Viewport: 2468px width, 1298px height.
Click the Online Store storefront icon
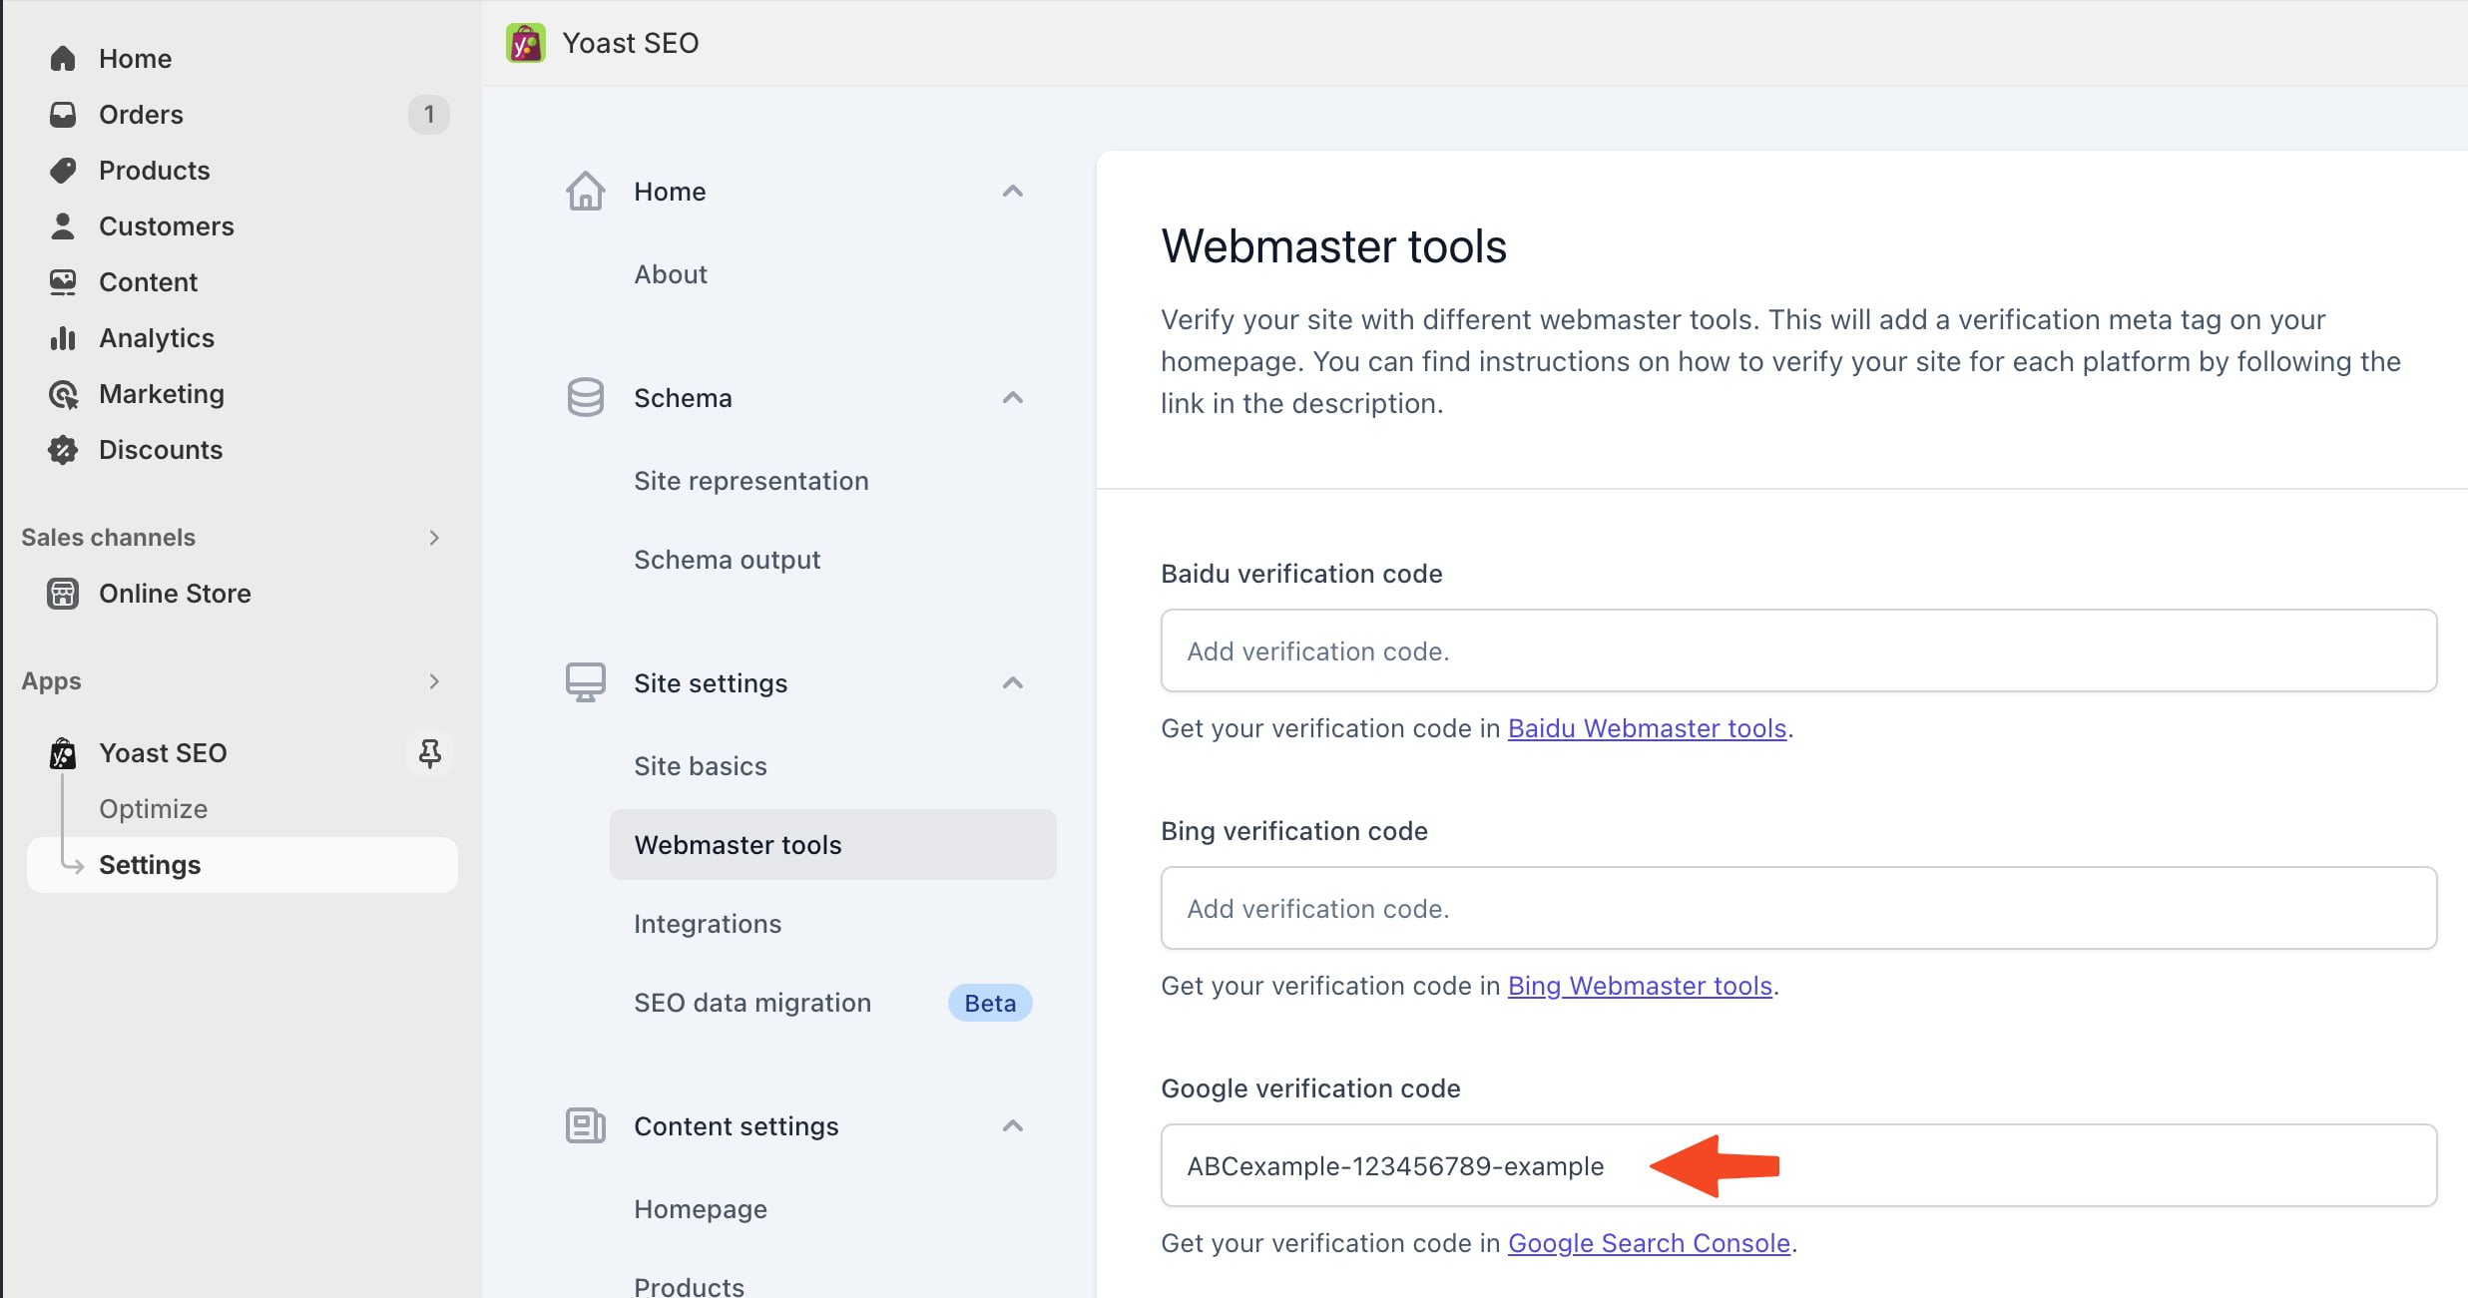pyautogui.click(x=63, y=594)
